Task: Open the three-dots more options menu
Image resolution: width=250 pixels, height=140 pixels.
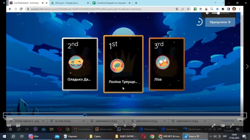Action: tap(241, 126)
